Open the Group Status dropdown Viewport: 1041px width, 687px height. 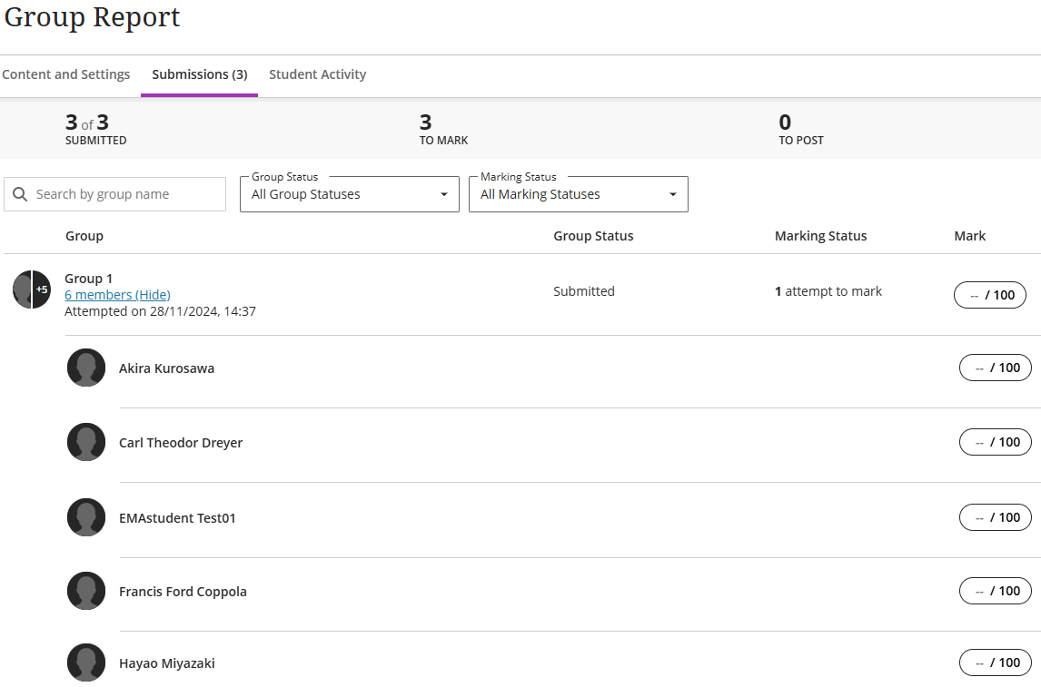pos(349,194)
